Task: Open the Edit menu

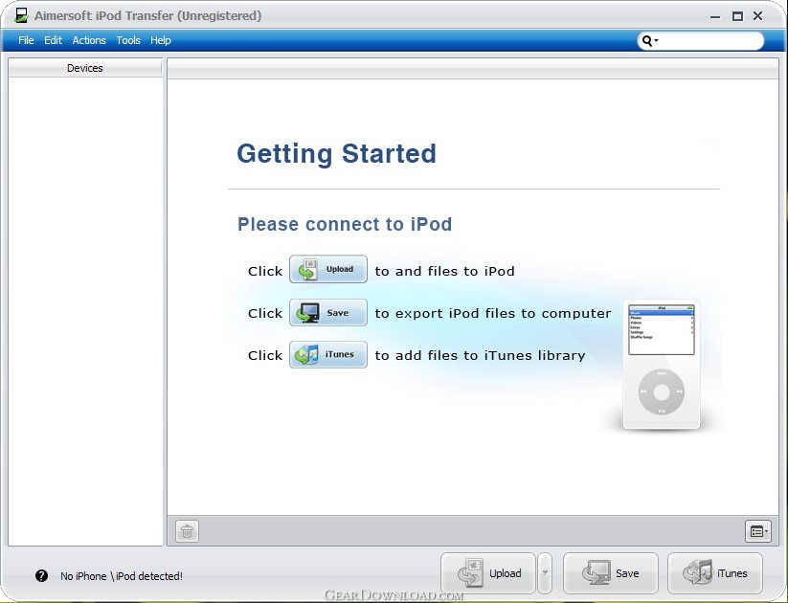Action: [53, 40]
